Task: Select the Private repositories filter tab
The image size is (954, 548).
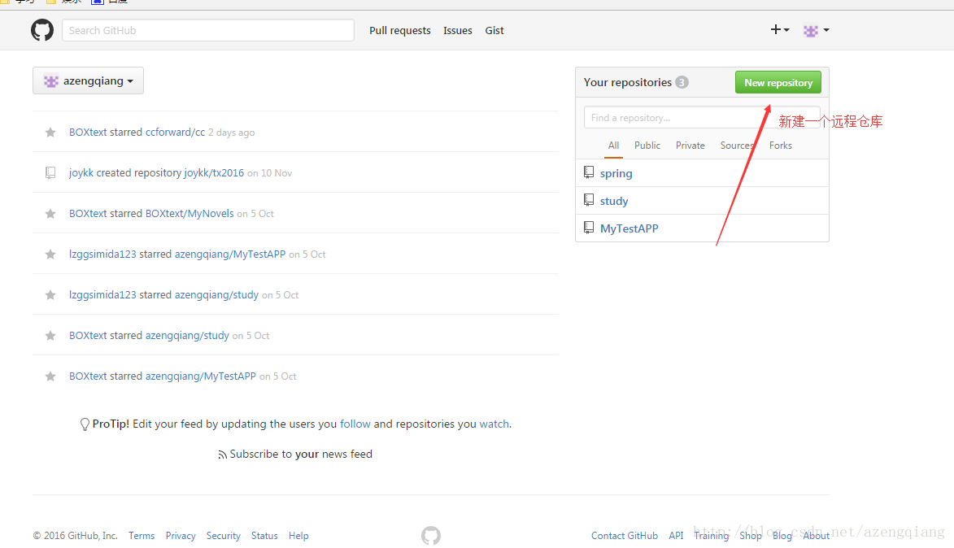Action: 690,146
